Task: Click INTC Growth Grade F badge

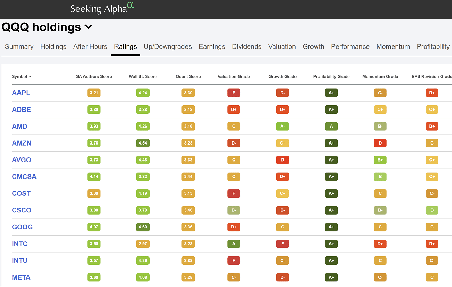Action: (283, 244)
